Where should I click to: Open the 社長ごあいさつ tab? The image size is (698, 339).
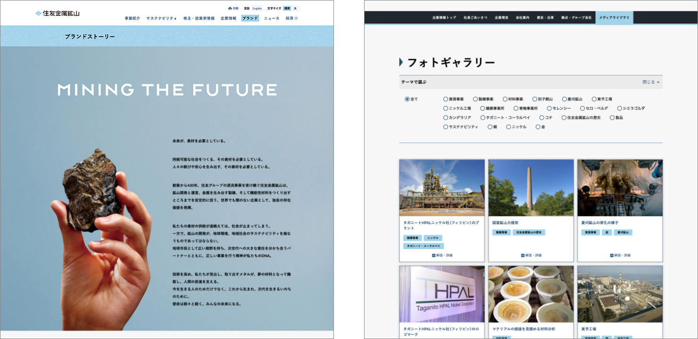pos(475,17)
